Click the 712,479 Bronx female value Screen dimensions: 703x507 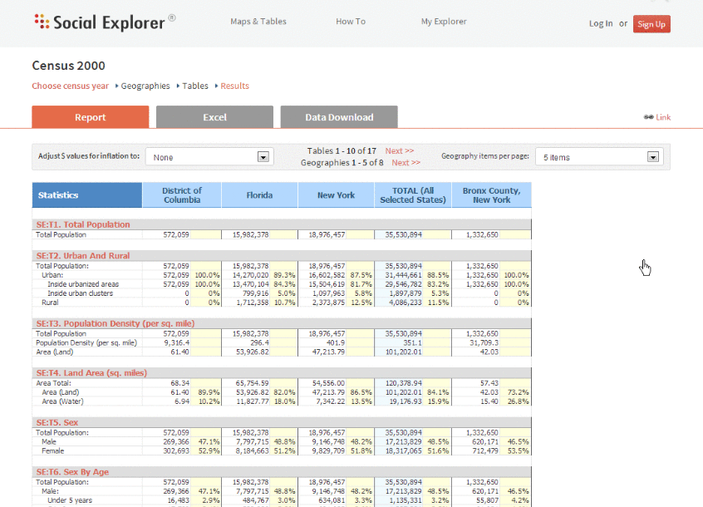point(484,450)
